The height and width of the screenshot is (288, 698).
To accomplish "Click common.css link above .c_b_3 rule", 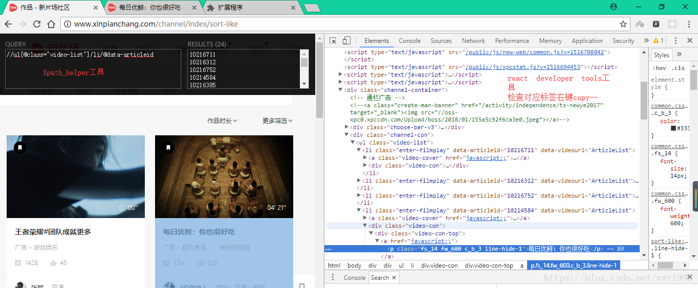I will (669, 106).
